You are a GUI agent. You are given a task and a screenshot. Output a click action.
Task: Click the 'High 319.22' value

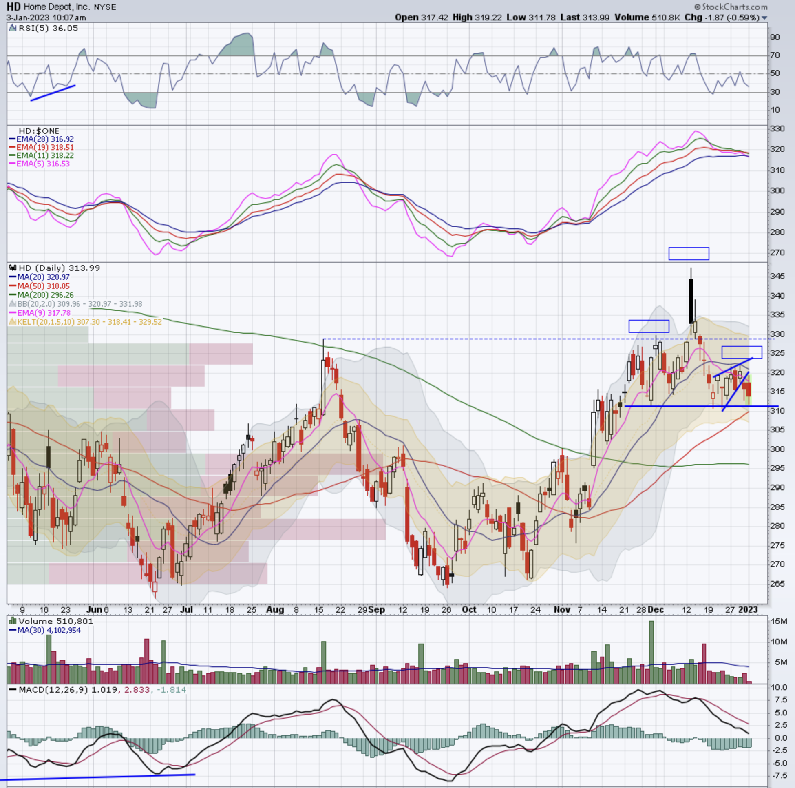click(x=477, y=18)
